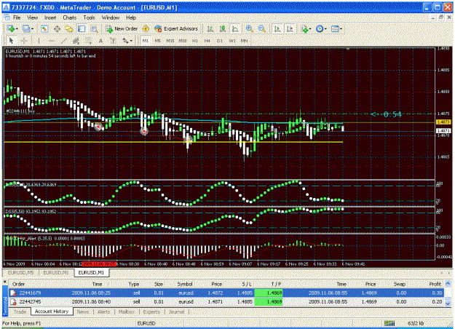Toggle Chart Shift icon

tap(290, 28)
